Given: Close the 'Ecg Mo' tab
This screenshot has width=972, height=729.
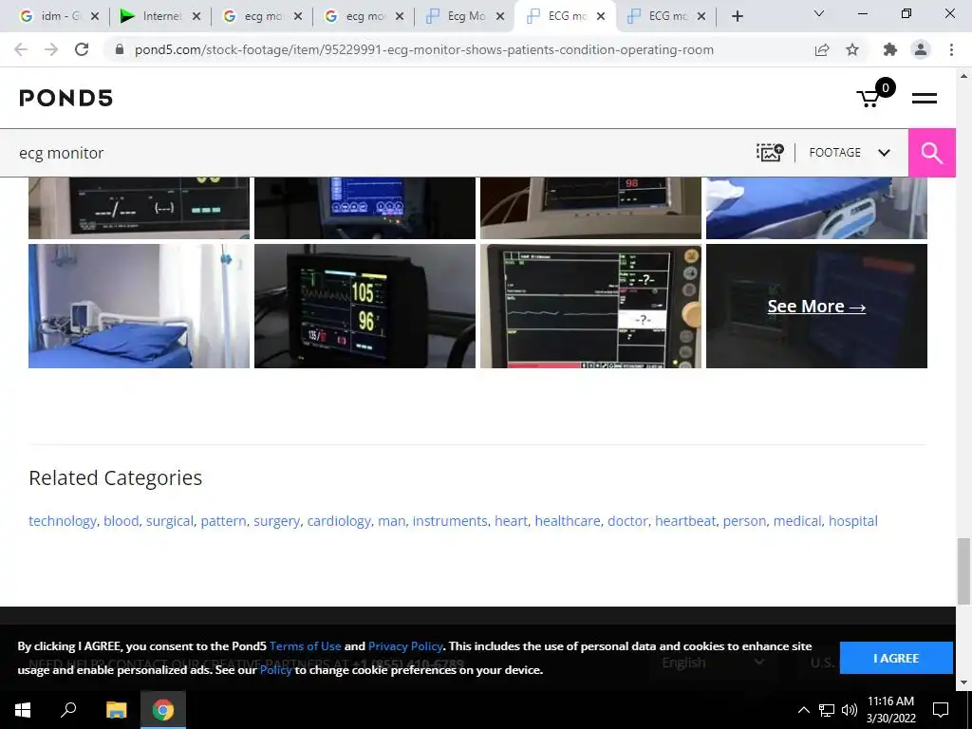Looking at the screenshot, I should coord(500,17).
